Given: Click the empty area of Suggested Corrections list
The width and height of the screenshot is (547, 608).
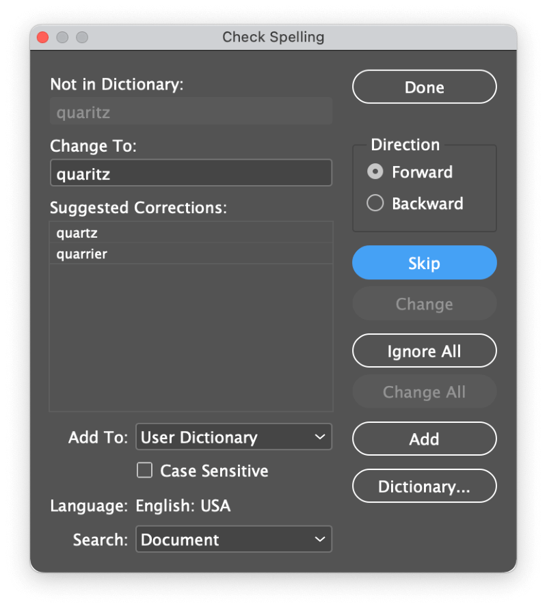Looking at the screenshot, I should pyautogui.click(x=191, y=337).
